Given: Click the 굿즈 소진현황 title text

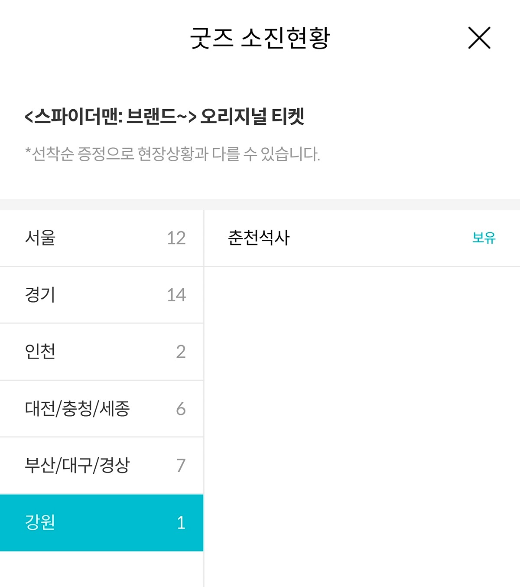Looking at the screenshot, I should coord(260,38).
